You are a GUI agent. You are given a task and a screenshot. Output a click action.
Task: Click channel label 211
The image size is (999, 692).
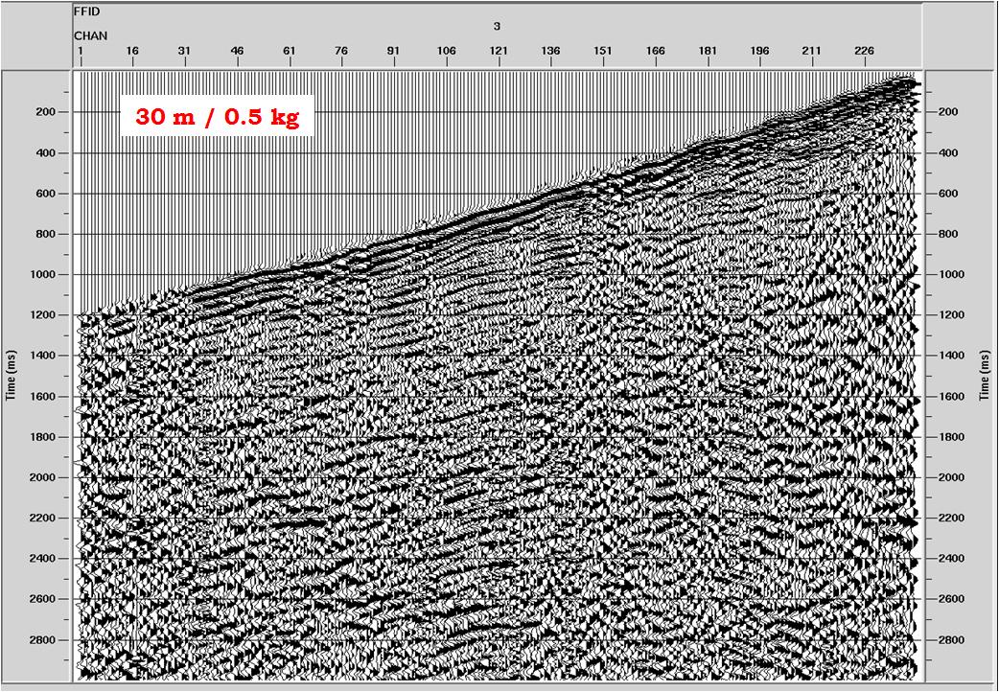pos(812,51)
